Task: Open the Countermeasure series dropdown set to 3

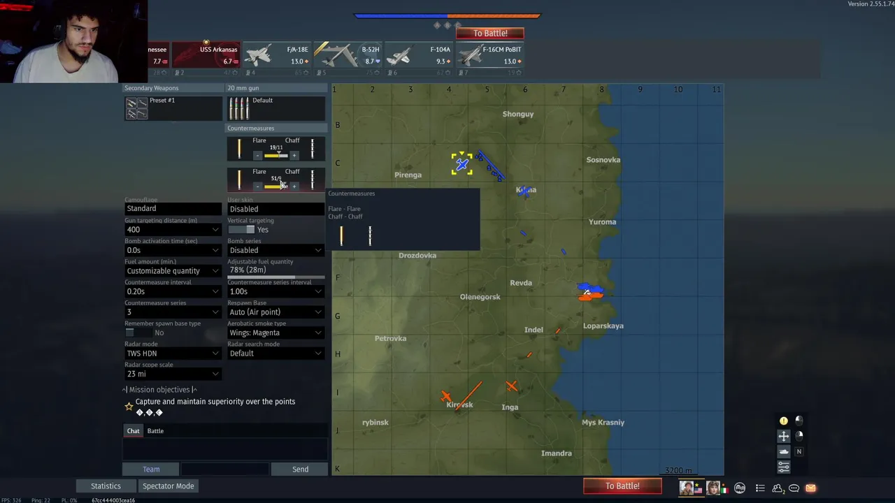Action: pos(173,312)
